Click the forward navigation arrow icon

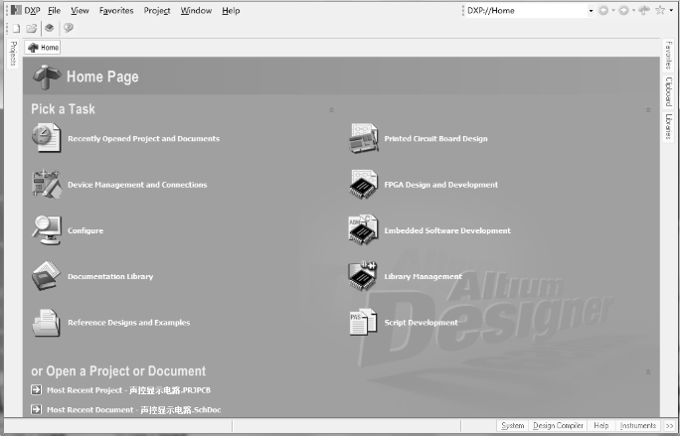tap(623, 10)
